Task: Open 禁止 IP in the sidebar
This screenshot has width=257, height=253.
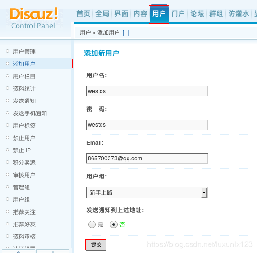Action: (22, 150)
